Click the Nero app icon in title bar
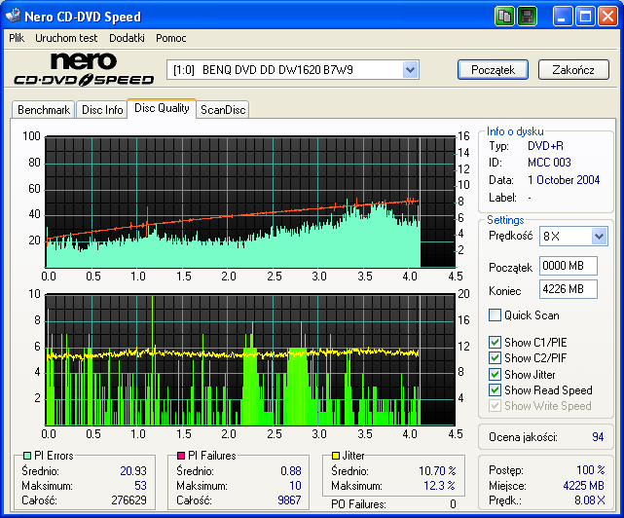624x518 pixels. tap(13, 16)
